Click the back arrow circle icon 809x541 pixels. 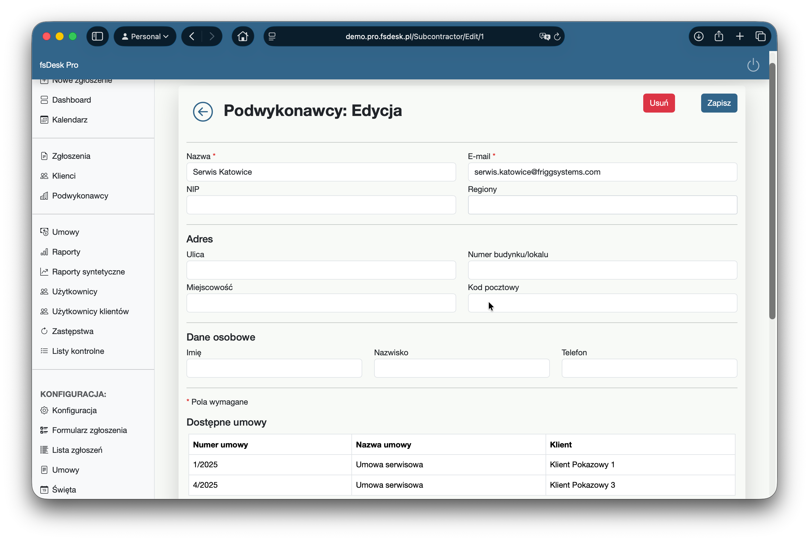tap(203, 111)
